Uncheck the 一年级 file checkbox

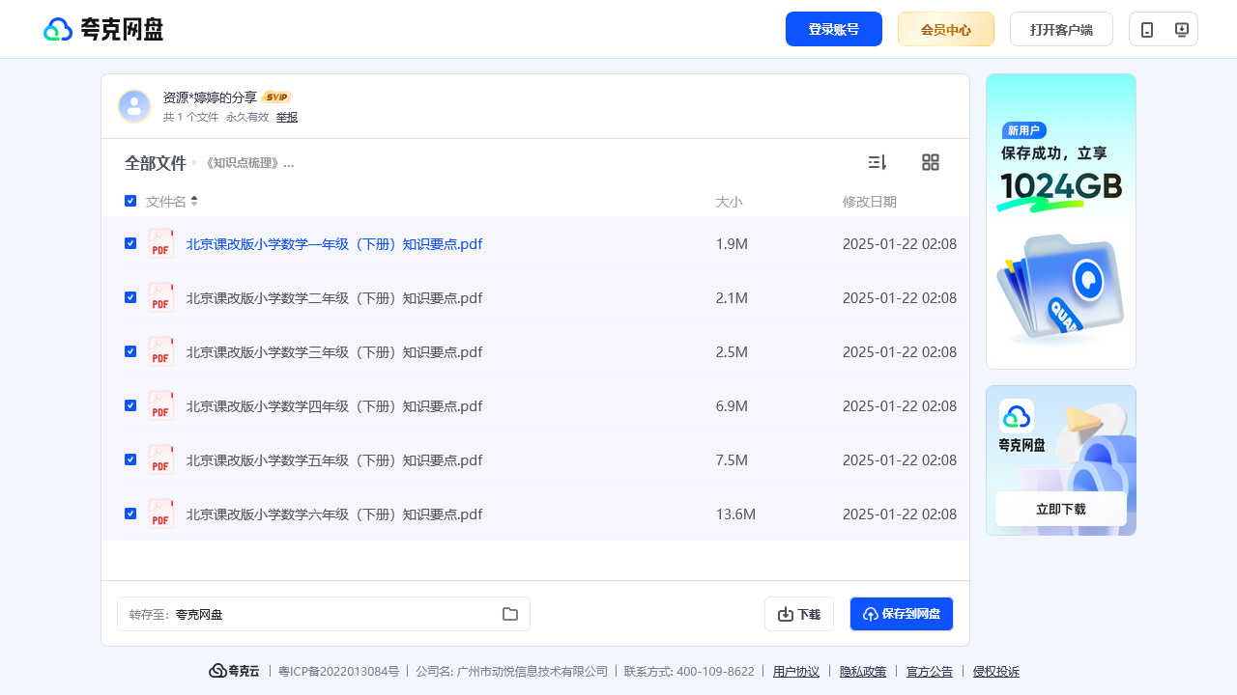[x=130, y=243]
